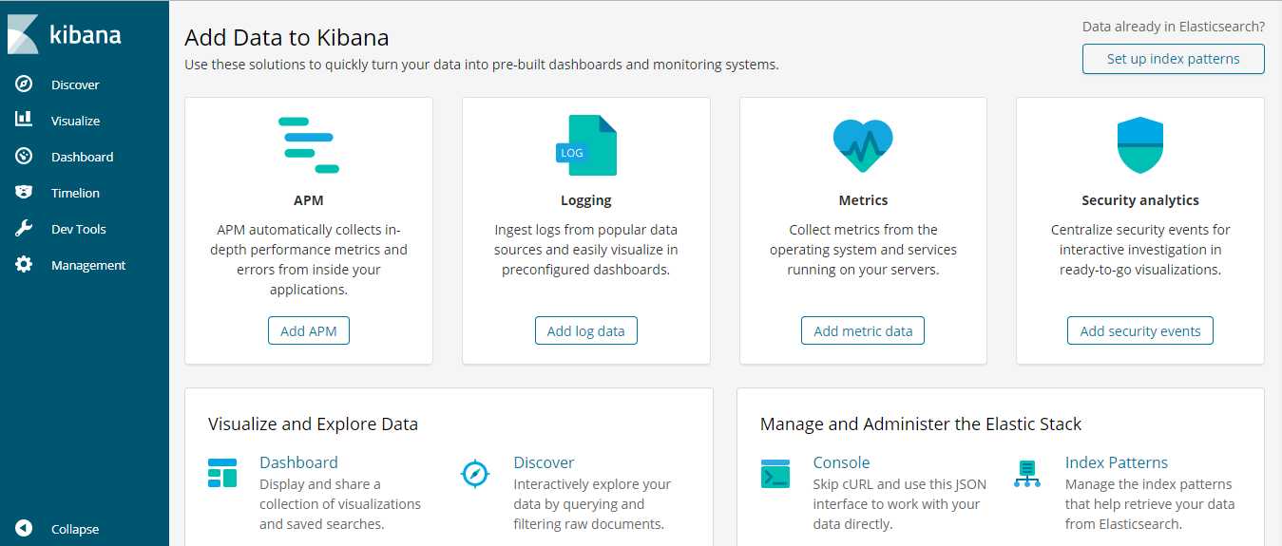The height and width of the screenshot is (546, 1282).
Task: Open the Index Patterns link
Action: pyautogui.click(x=1117, y=462)
